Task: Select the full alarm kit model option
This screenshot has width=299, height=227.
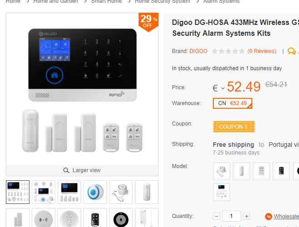Action: (x=222, y=192)
